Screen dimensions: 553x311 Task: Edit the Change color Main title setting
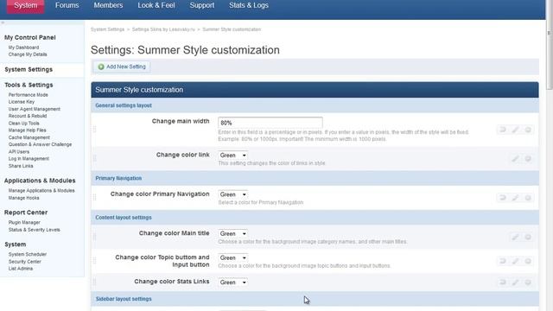coord(515,237)
